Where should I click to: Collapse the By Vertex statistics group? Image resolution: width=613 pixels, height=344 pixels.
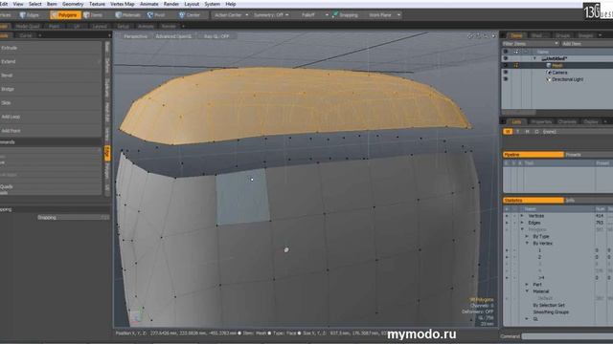pyautogui.click(x=527, y=244)
